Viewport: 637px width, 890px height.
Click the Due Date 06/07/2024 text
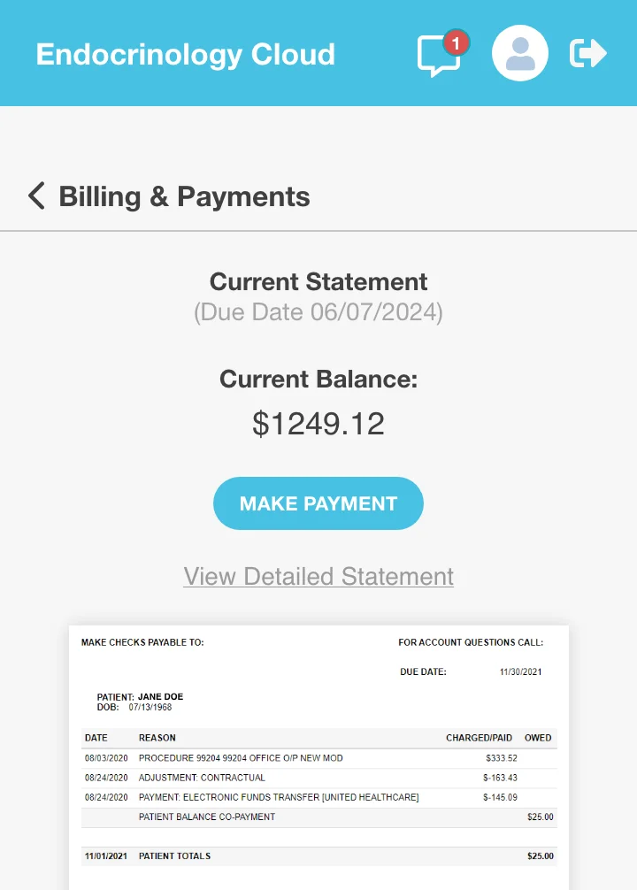(x=318, y=312)
